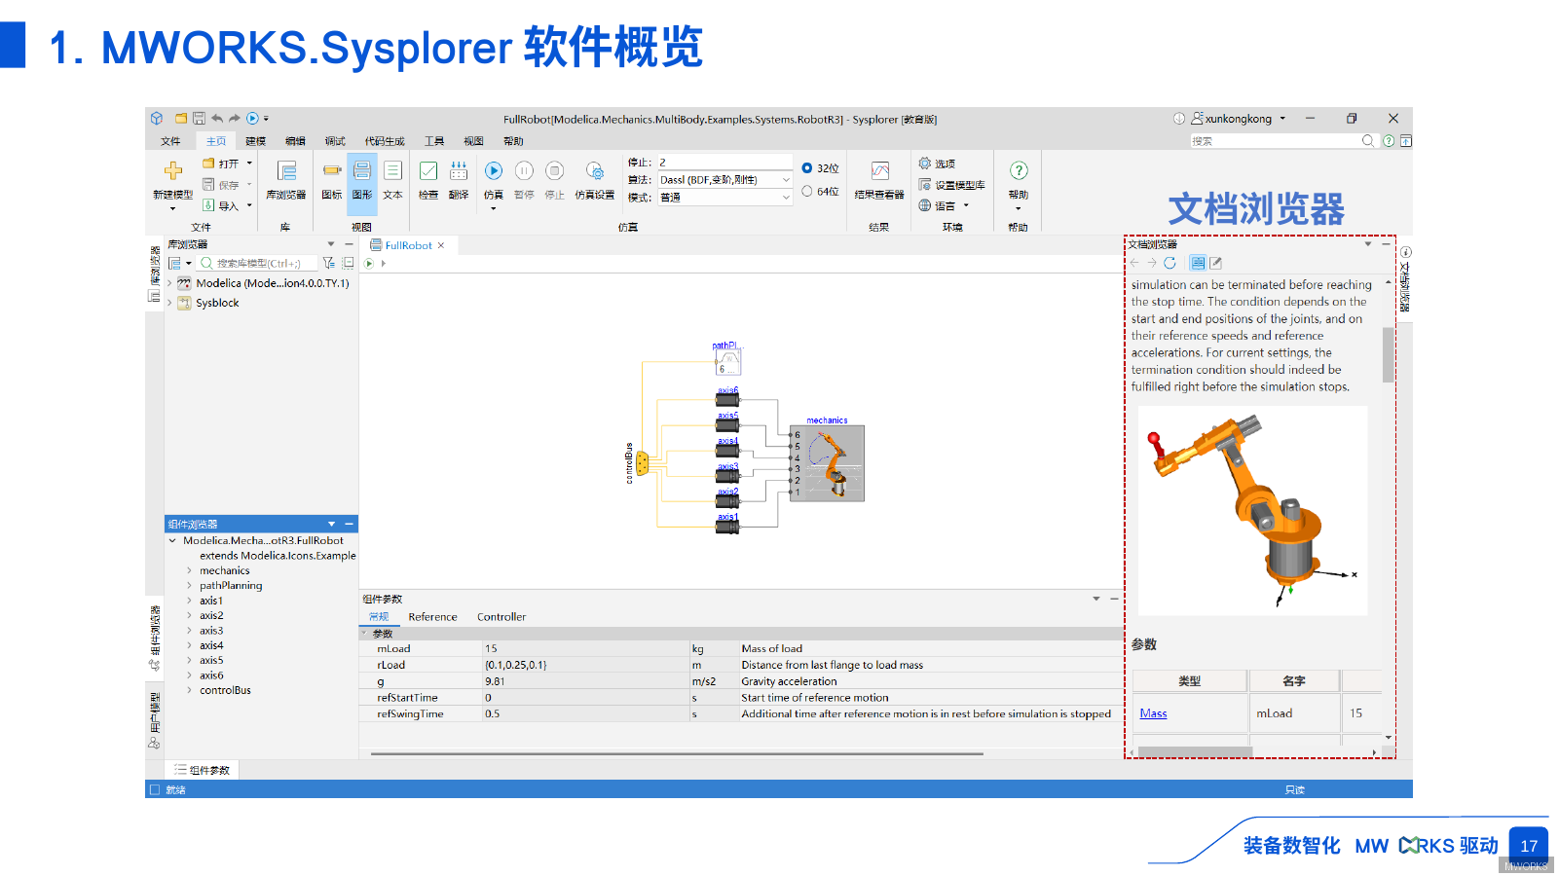Click the Mass hyperlink in documentation
This screenshot has width=1559, height=876.
[1153, 713]
